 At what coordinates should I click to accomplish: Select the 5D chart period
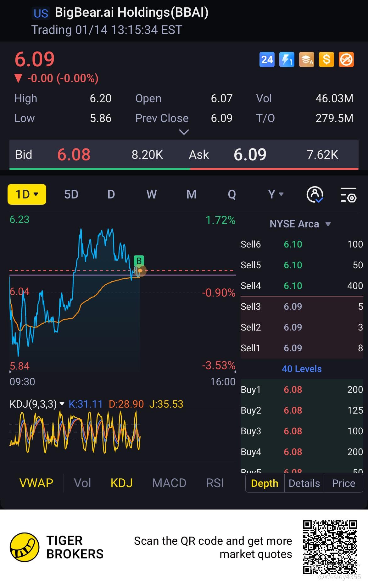(x=71, y=194)
